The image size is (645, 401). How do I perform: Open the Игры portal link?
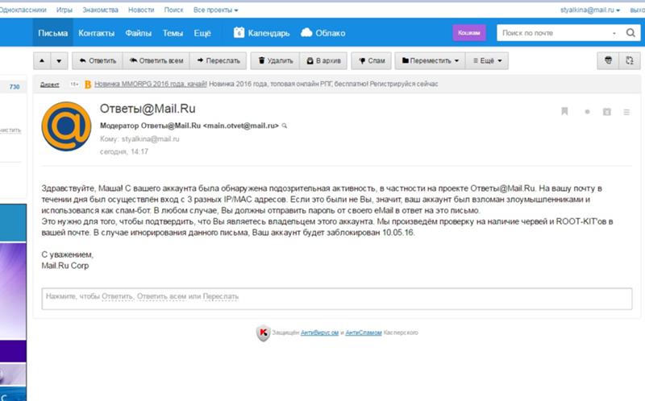point(64,10)
